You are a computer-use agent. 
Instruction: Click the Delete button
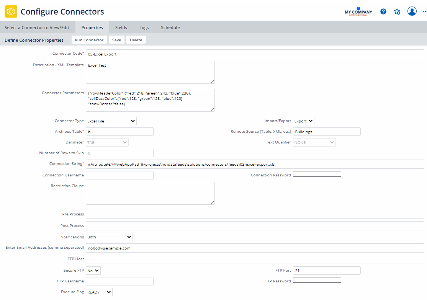tap(136, 40)
